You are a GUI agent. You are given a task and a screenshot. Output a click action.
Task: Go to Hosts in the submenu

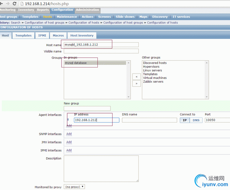48,17
